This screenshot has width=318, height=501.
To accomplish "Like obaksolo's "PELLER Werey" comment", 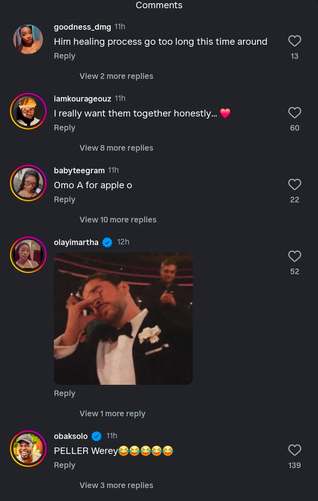I will tap(294, 450).
